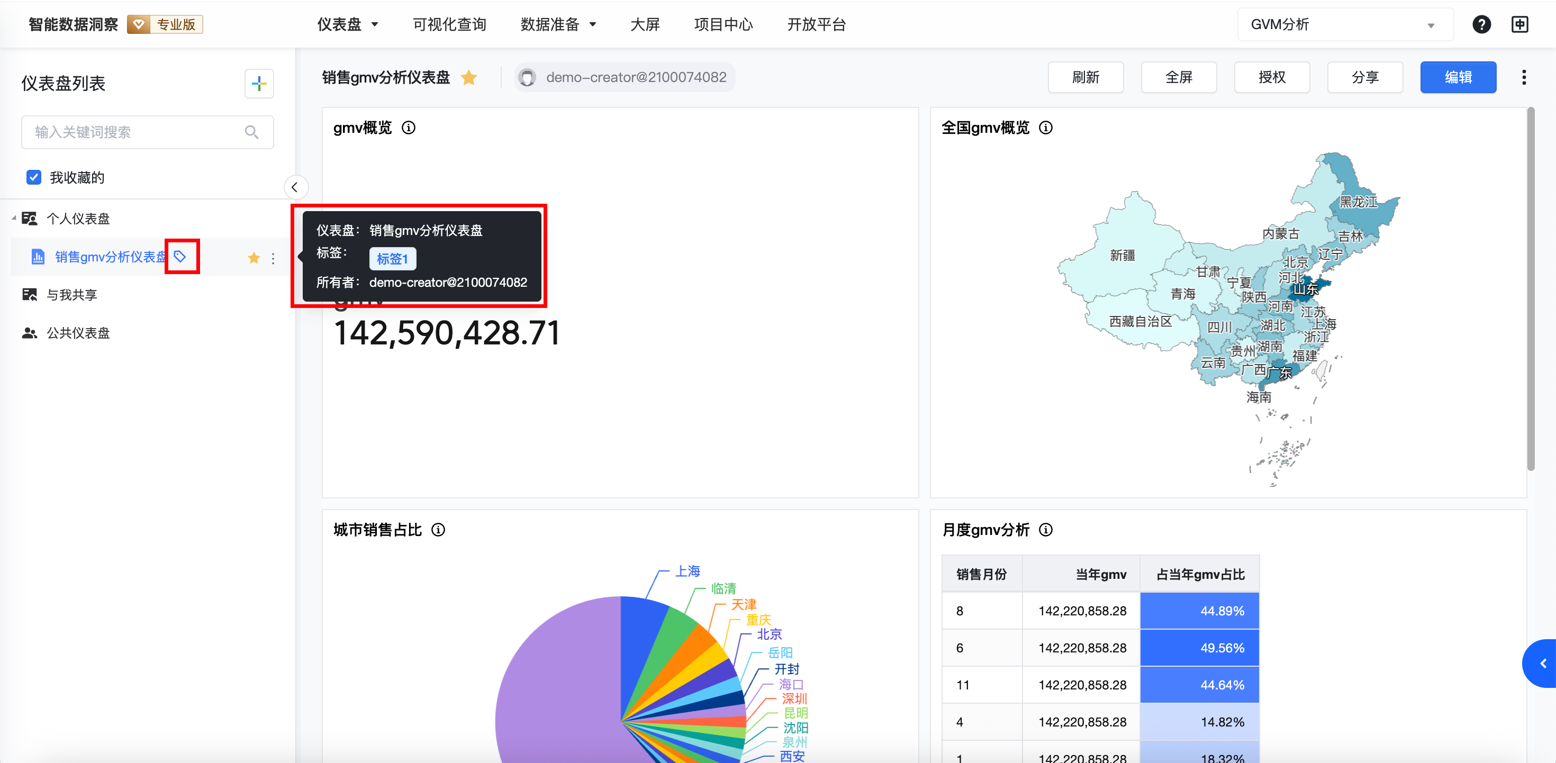Click the 全屏 button

[x=1179, y=77]
